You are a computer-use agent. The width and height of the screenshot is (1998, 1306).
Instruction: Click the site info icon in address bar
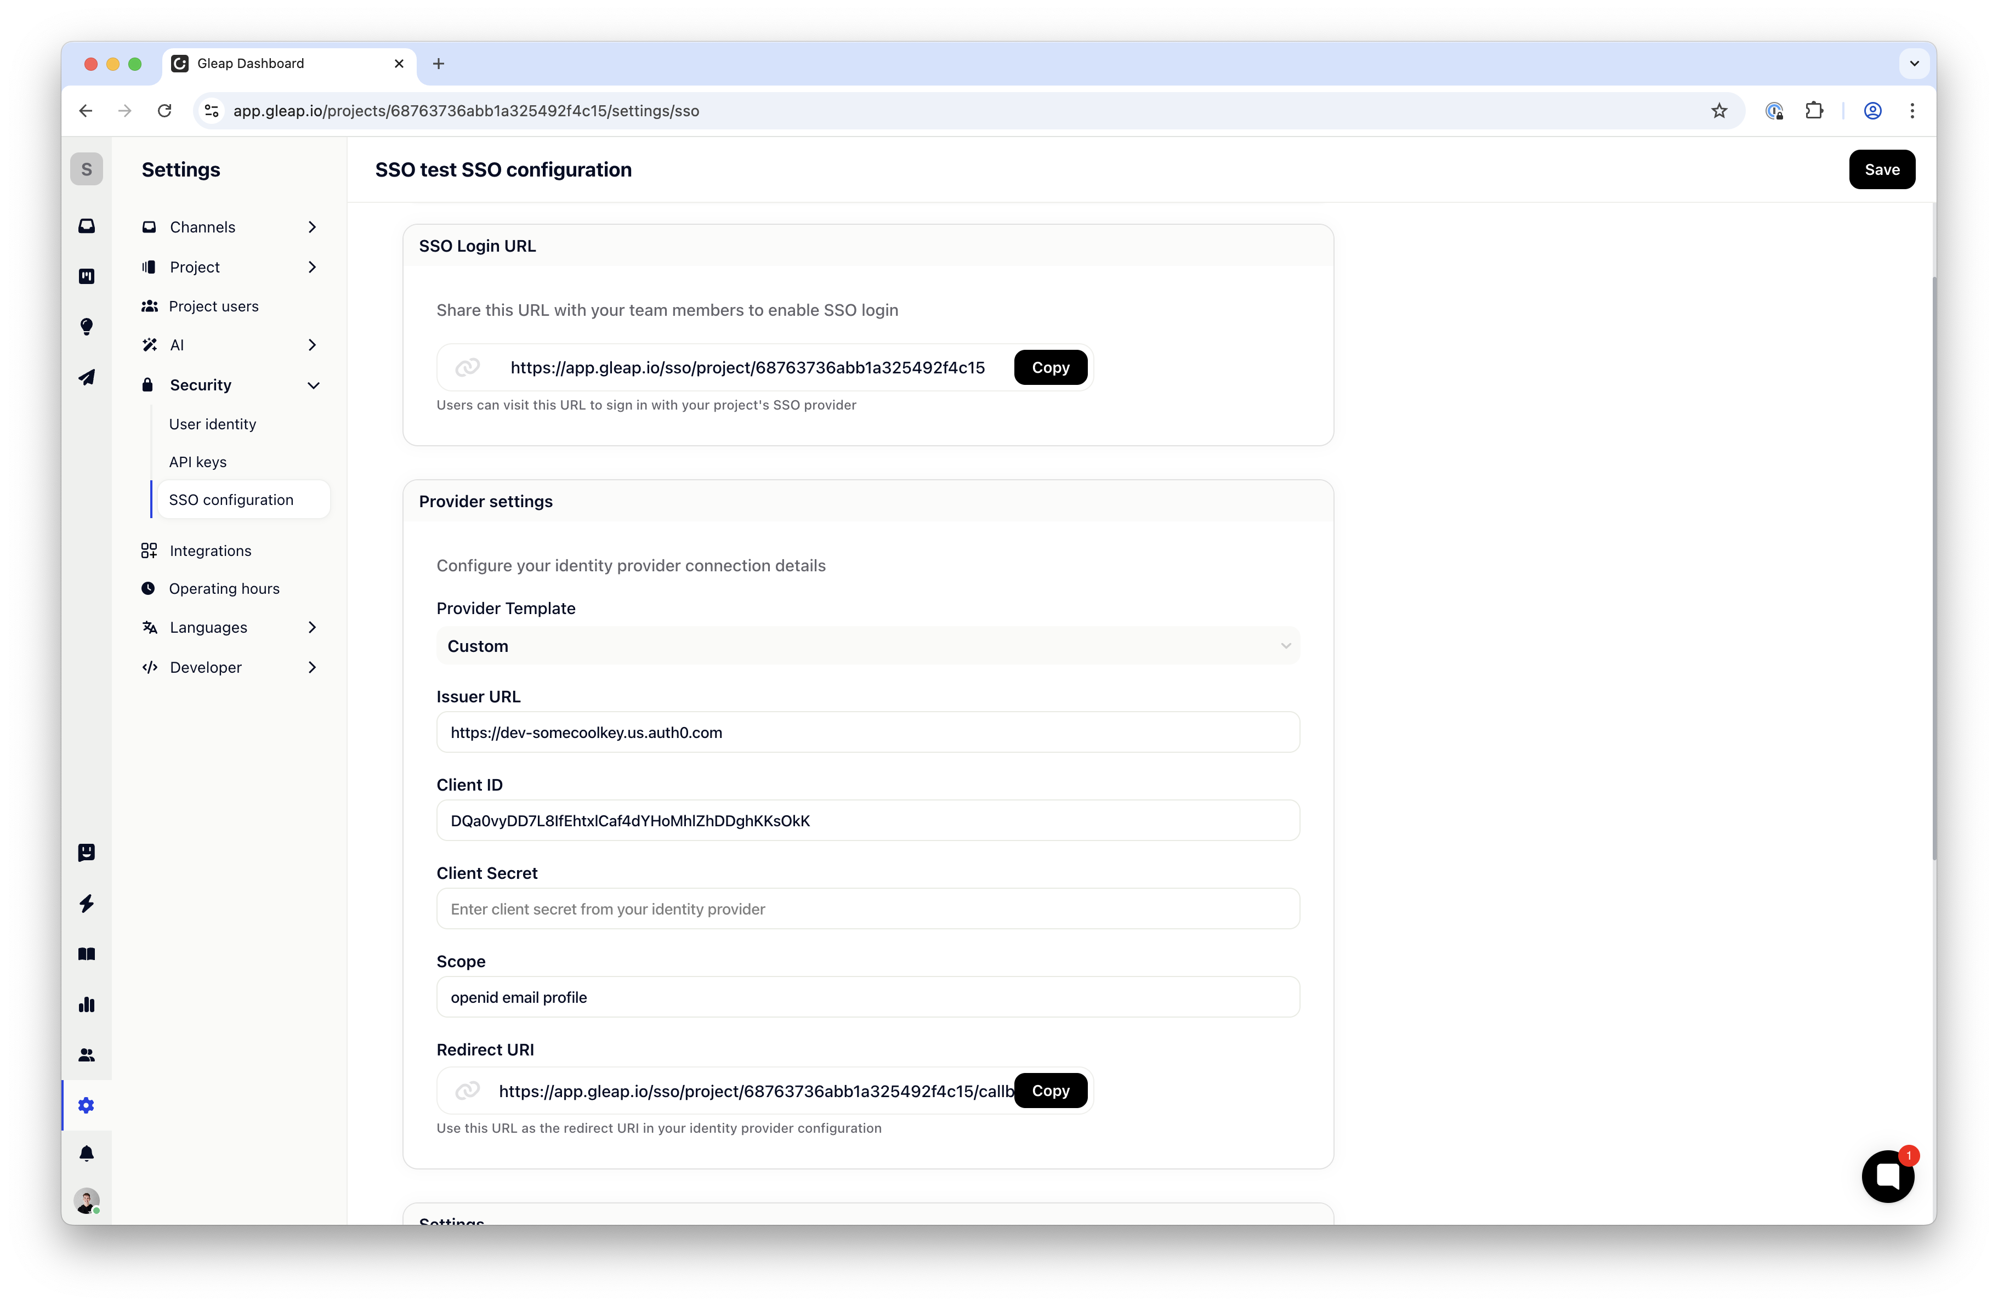tap(212, 111)
